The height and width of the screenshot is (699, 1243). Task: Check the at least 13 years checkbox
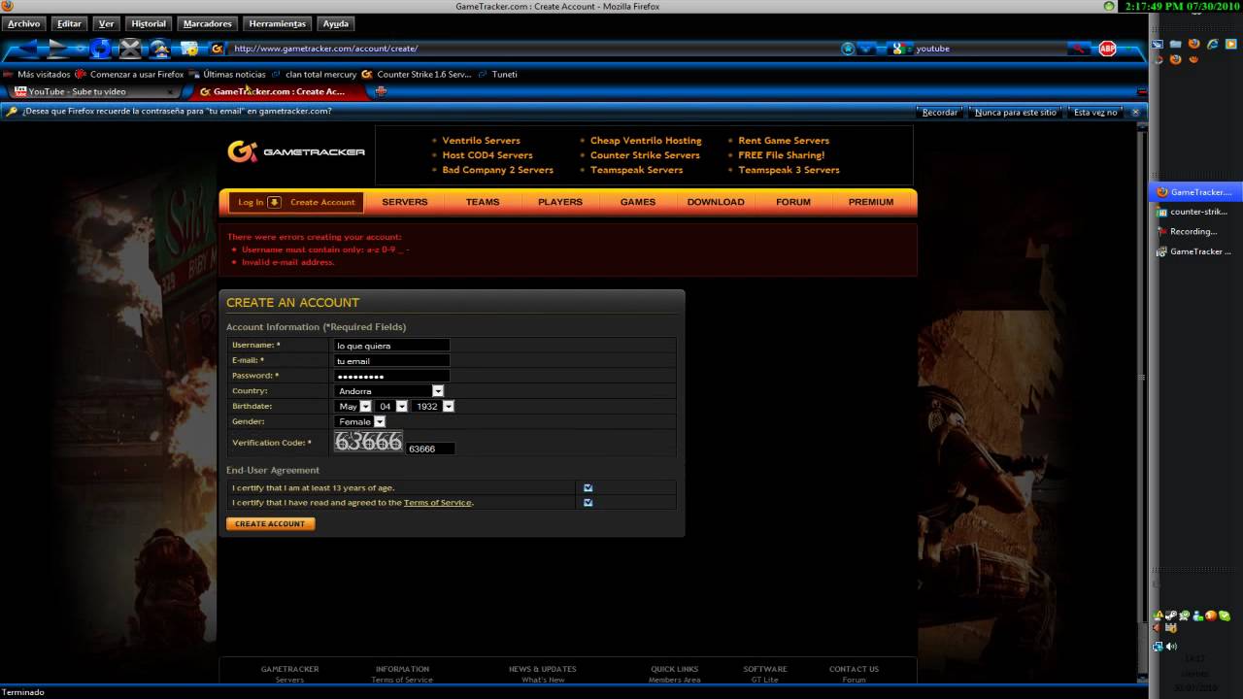[x=588, y=488]
